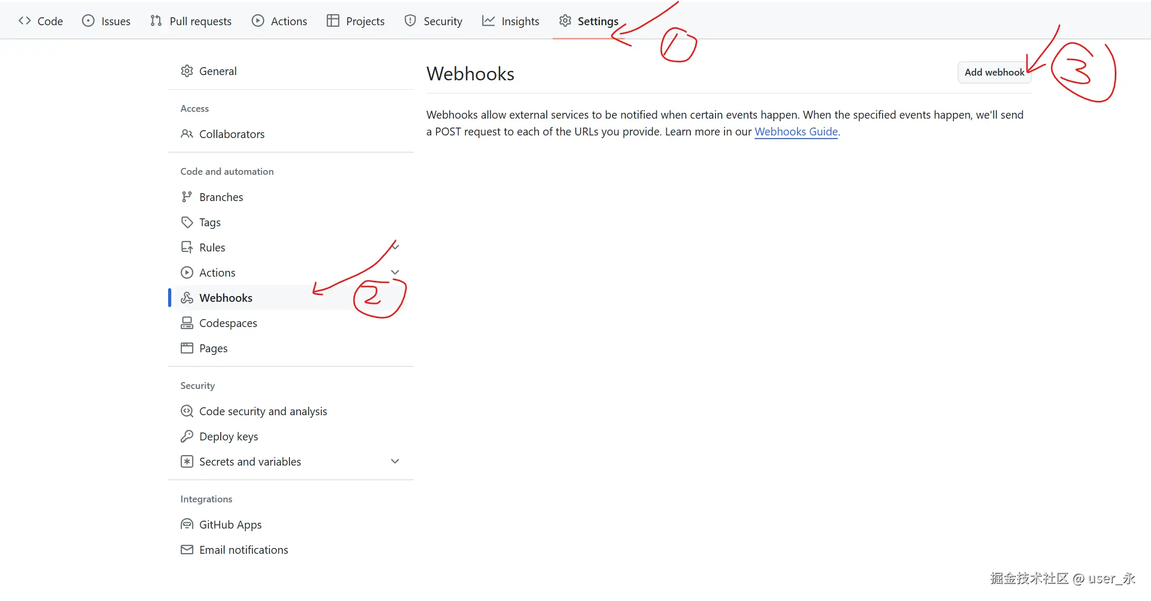Open General settings in sidebar

(217, 71)
